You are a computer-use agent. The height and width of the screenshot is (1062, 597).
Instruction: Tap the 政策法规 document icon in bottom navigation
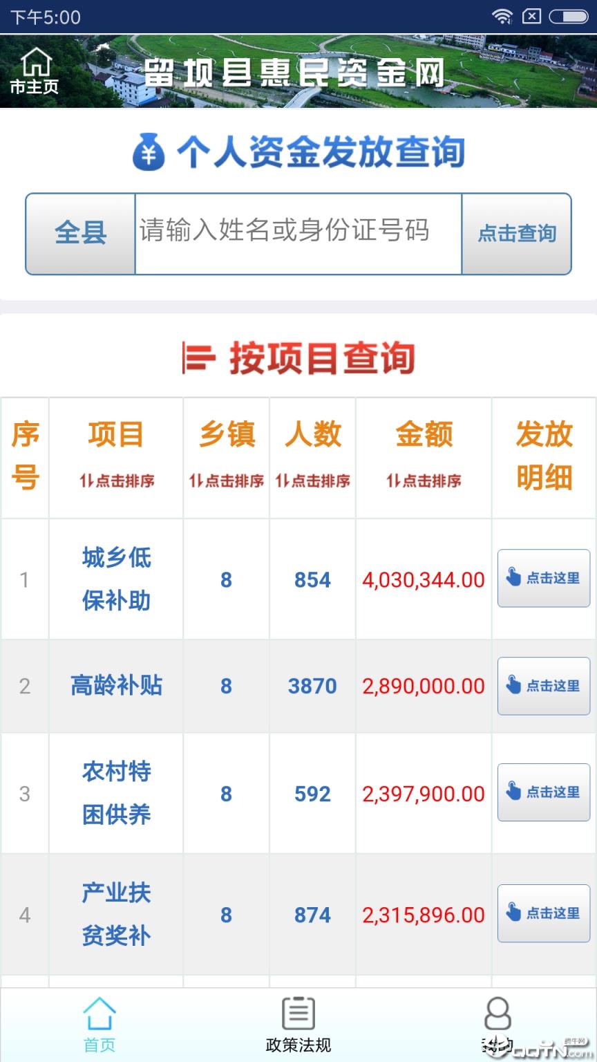(x=297, y=1014)
